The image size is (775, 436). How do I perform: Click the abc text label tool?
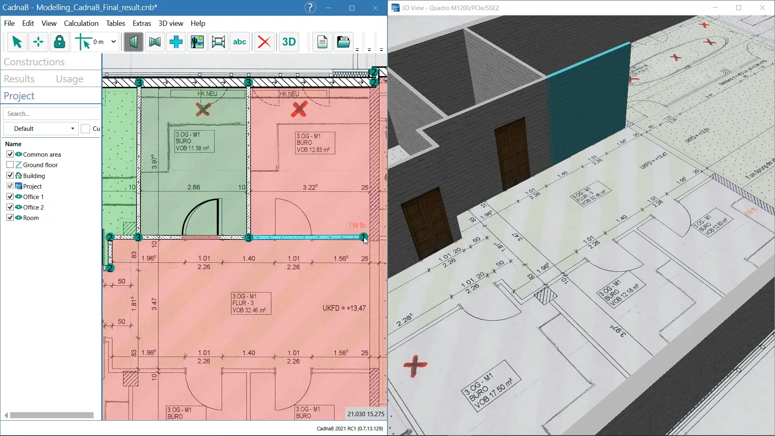click(239, 42)
